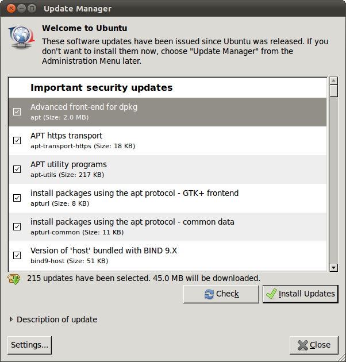This screenshot has height=362, width=346.
Task: Click the Close button at the bottom
Action: (x=314, y=345)
